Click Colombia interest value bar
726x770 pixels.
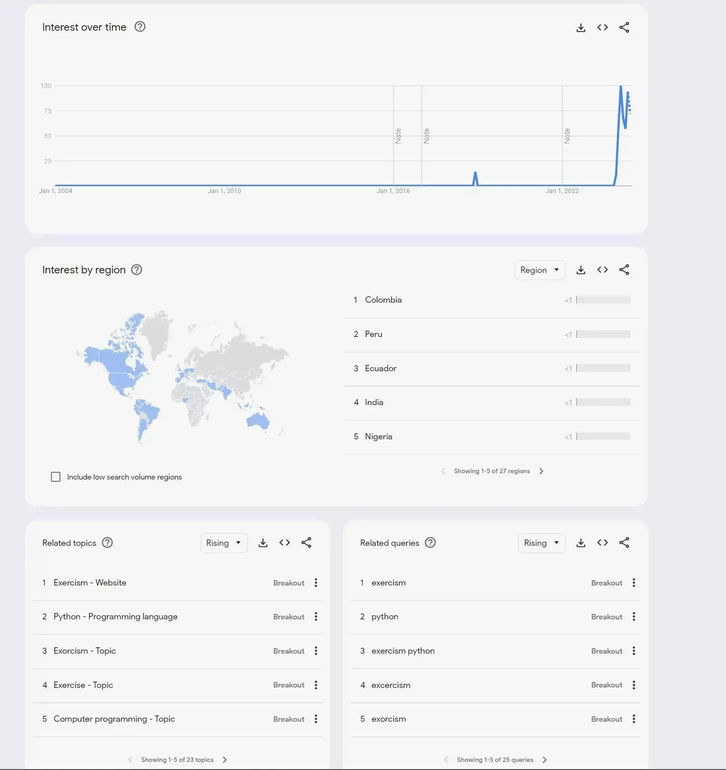[603, 300]
